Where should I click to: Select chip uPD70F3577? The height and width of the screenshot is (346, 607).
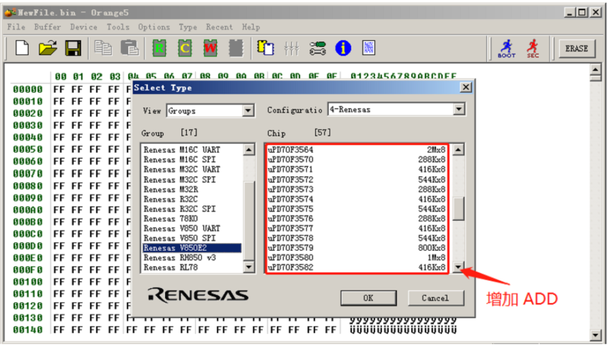point(357,228)
